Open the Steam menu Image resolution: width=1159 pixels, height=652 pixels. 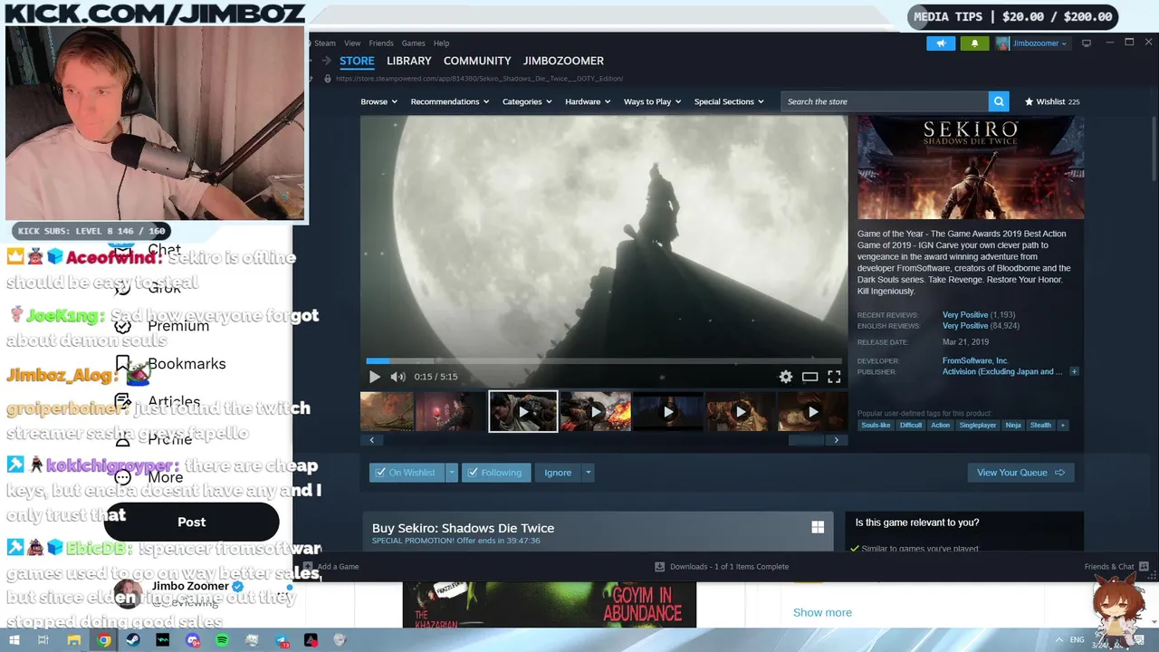[x=325, y=43]
